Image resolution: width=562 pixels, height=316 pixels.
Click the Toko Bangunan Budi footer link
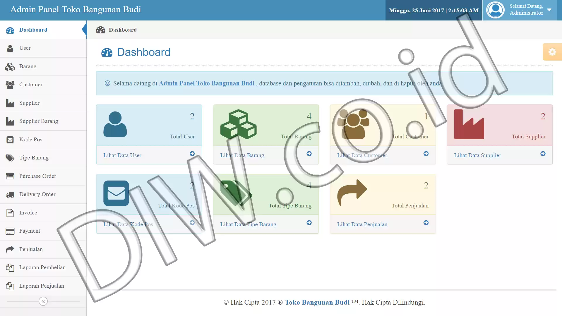pos(317,302)
